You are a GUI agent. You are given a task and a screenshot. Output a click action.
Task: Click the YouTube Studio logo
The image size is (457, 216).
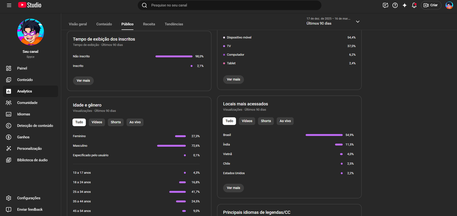30,5
